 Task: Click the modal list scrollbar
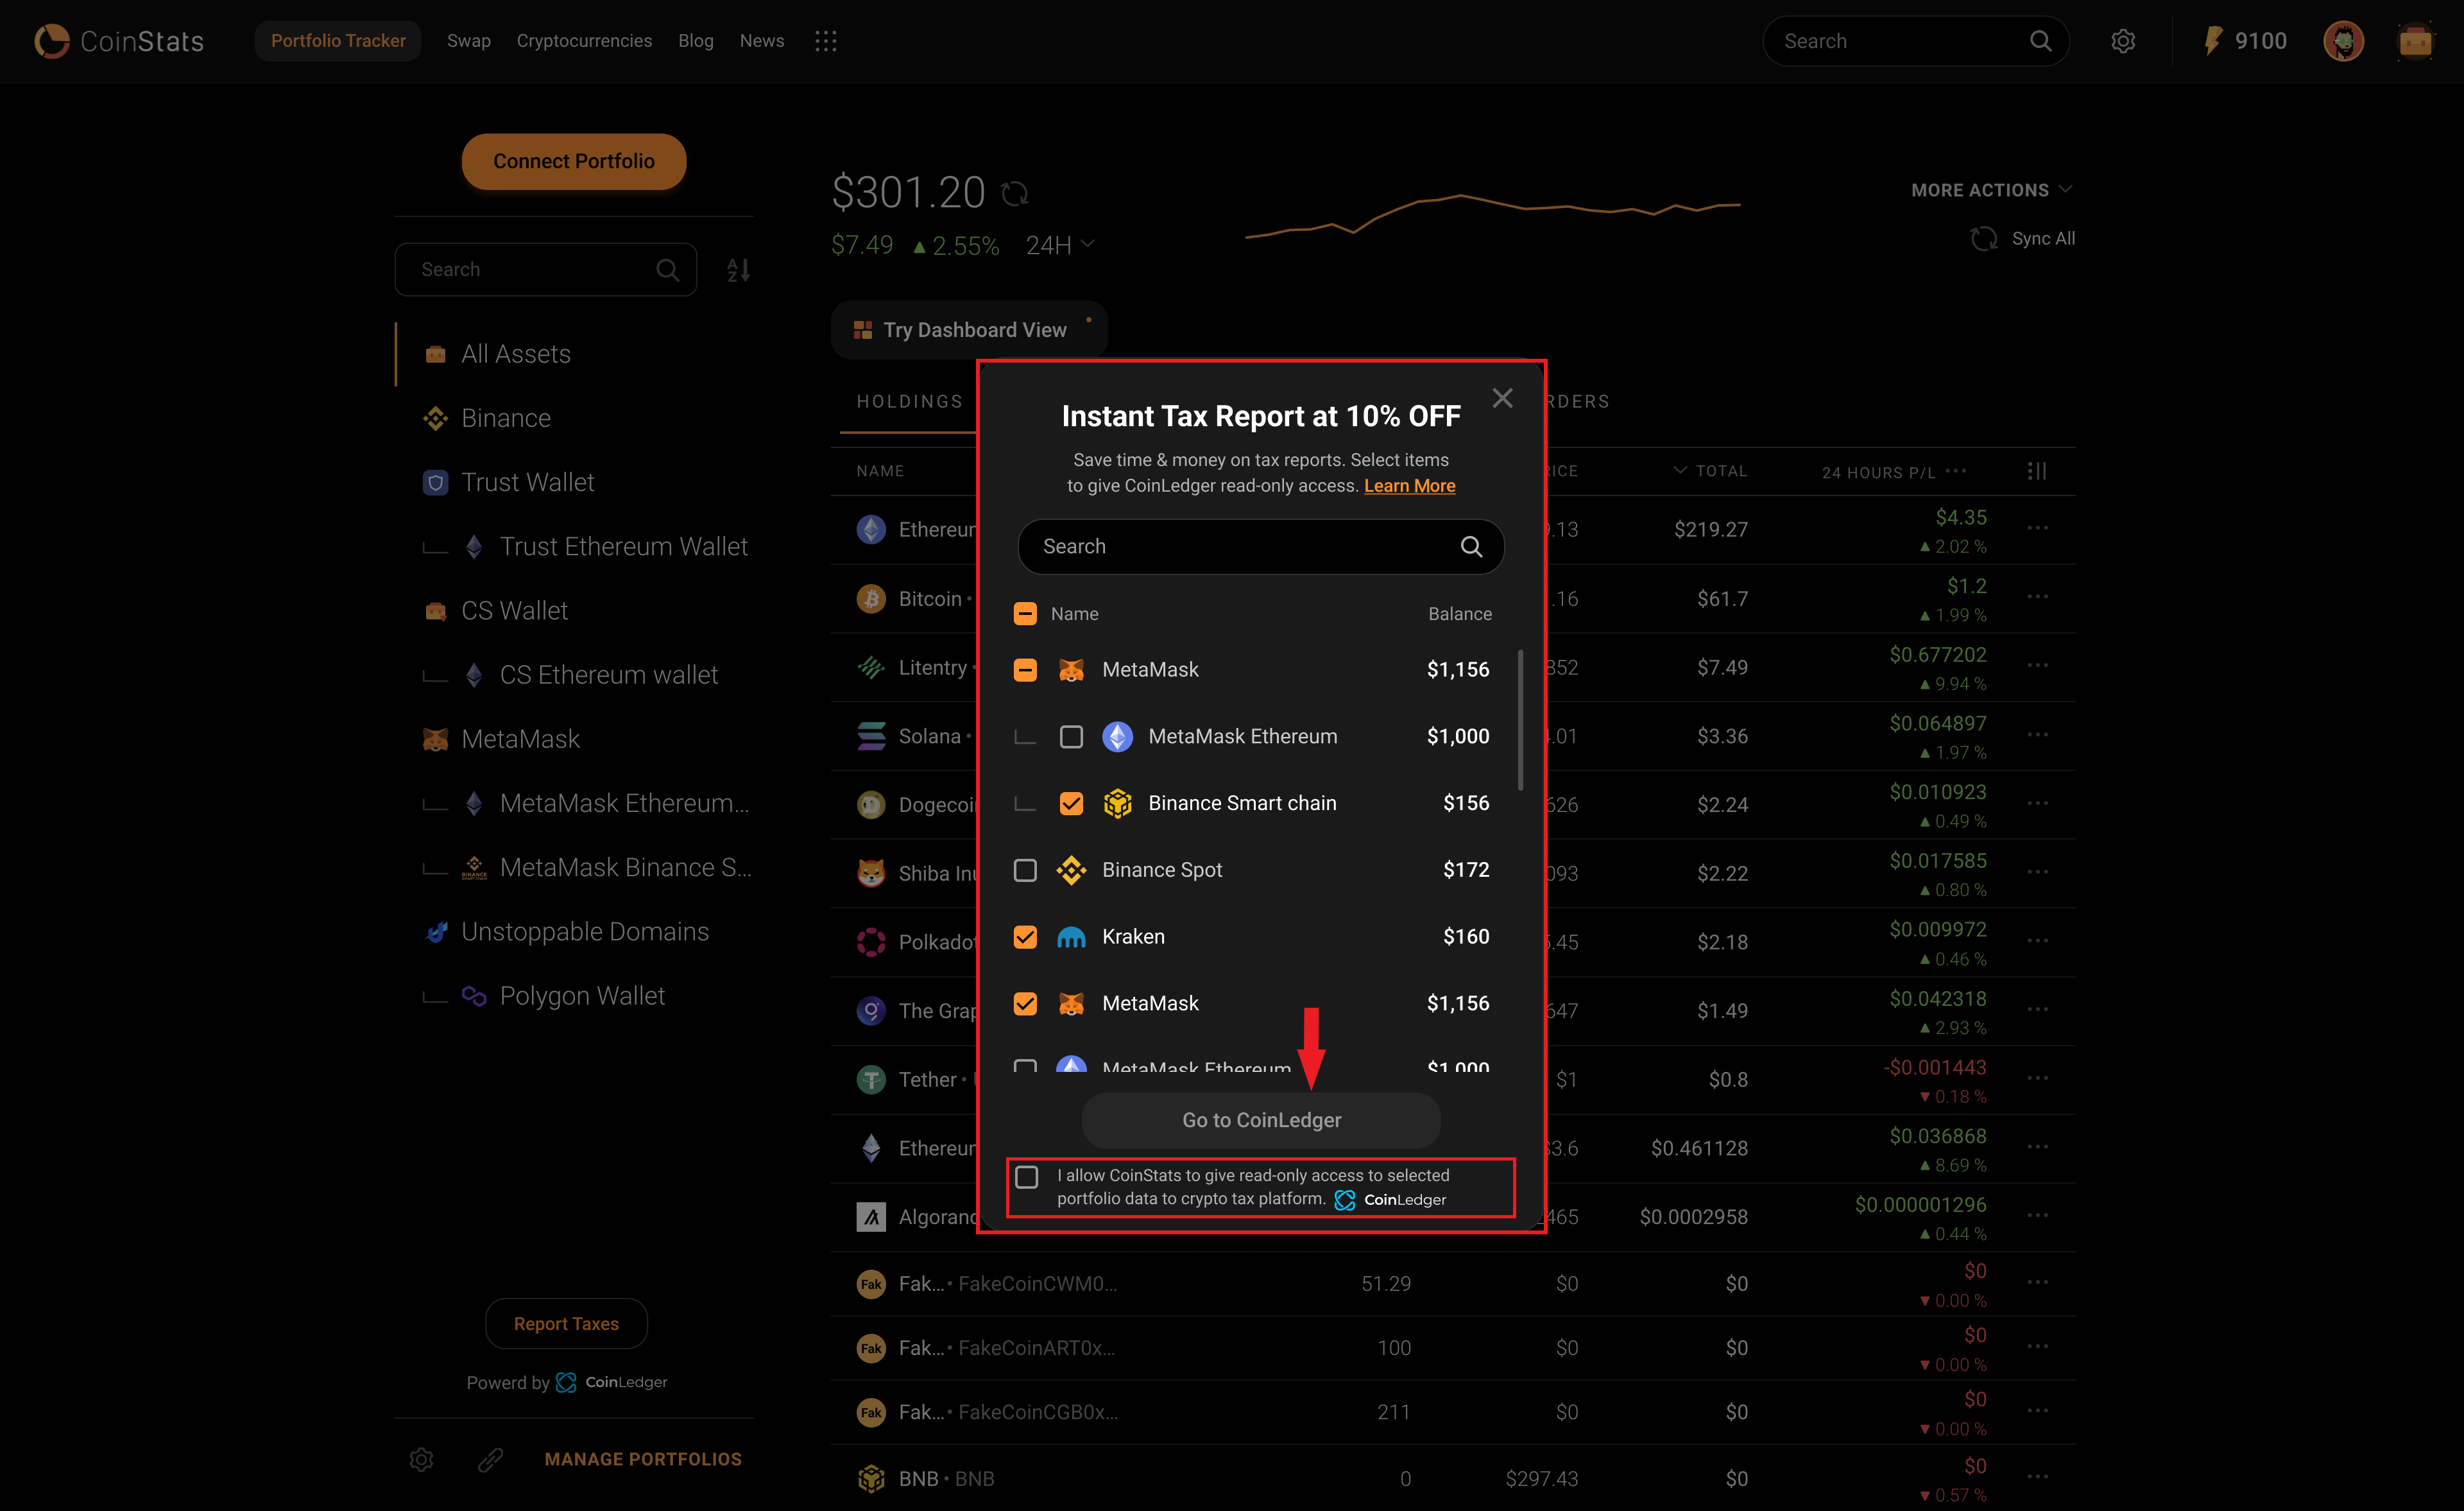pos(1520,720)
